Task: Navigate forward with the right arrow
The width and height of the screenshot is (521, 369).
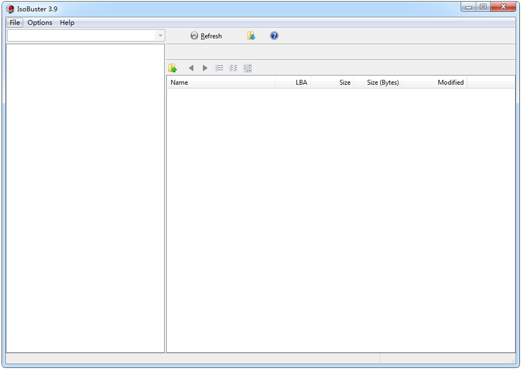Action: (x=205, y=68)
